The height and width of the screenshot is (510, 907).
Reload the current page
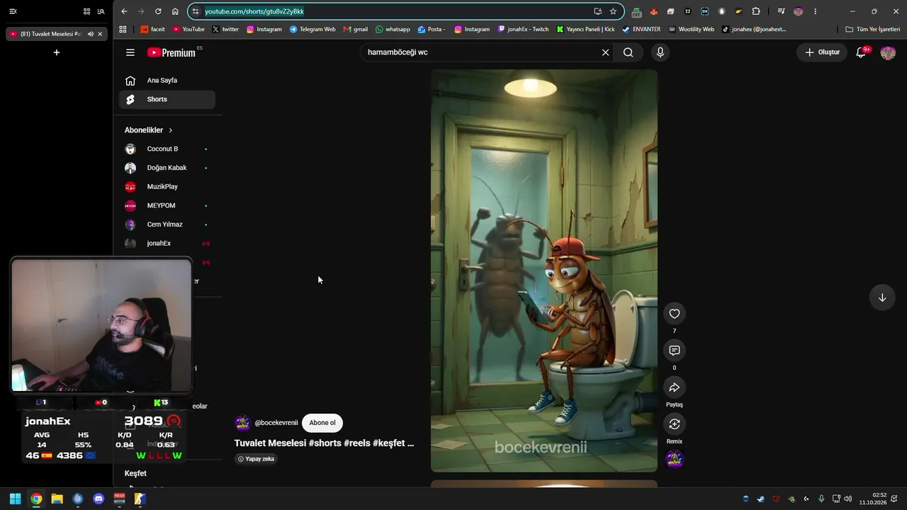(x=158, y=11)
